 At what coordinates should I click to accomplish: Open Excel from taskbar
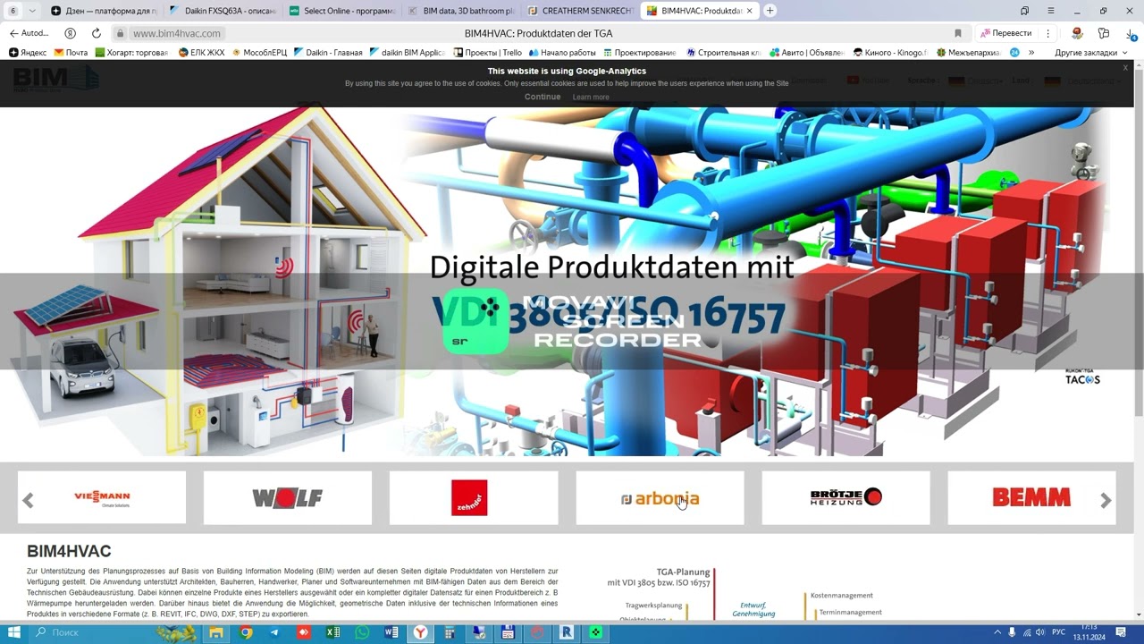[332, 632]
